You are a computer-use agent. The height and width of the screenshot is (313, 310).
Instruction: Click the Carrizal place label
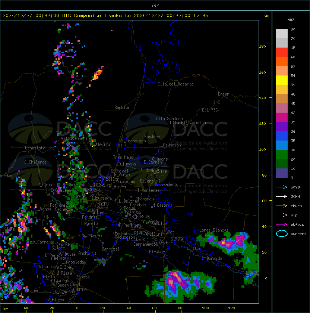(x=110, y=249)
